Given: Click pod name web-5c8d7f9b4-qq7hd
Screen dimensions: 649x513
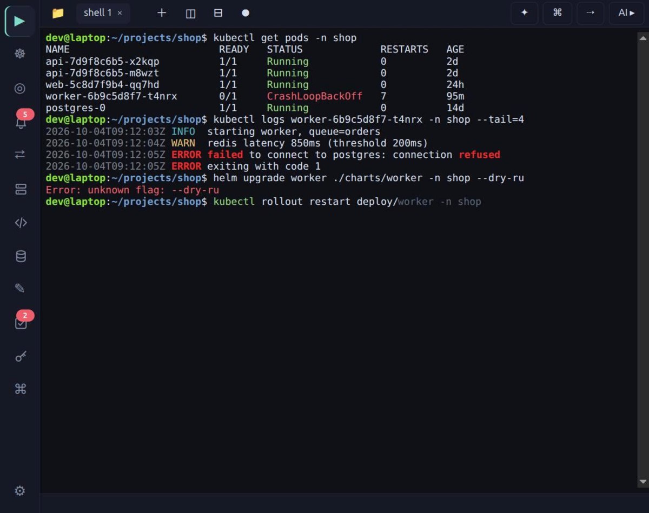Looking at the screenshot, I should [103, 85].
